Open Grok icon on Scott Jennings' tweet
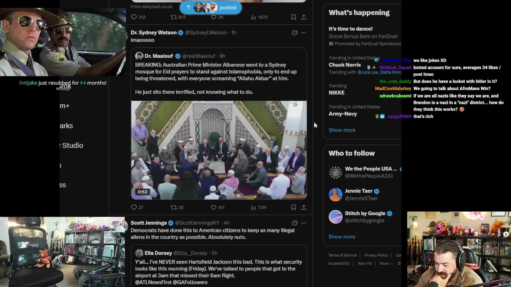The width and height of the screenshot is (511, 287). [295, 223]
